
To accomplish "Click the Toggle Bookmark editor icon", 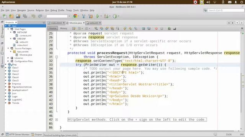I will point(136,29).
